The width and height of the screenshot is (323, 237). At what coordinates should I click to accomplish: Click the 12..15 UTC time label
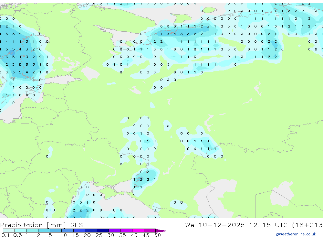pos(268,225)
